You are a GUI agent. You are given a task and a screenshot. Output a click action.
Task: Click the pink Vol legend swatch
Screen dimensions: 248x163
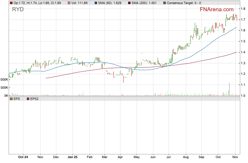coord(68,3)
